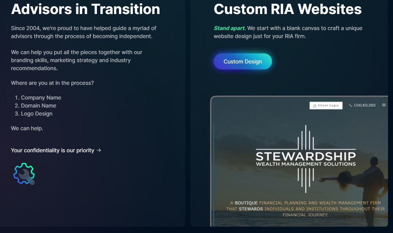Click the Stewardship website preview image
The image size is (393, 233).
(x=299, y=161)
